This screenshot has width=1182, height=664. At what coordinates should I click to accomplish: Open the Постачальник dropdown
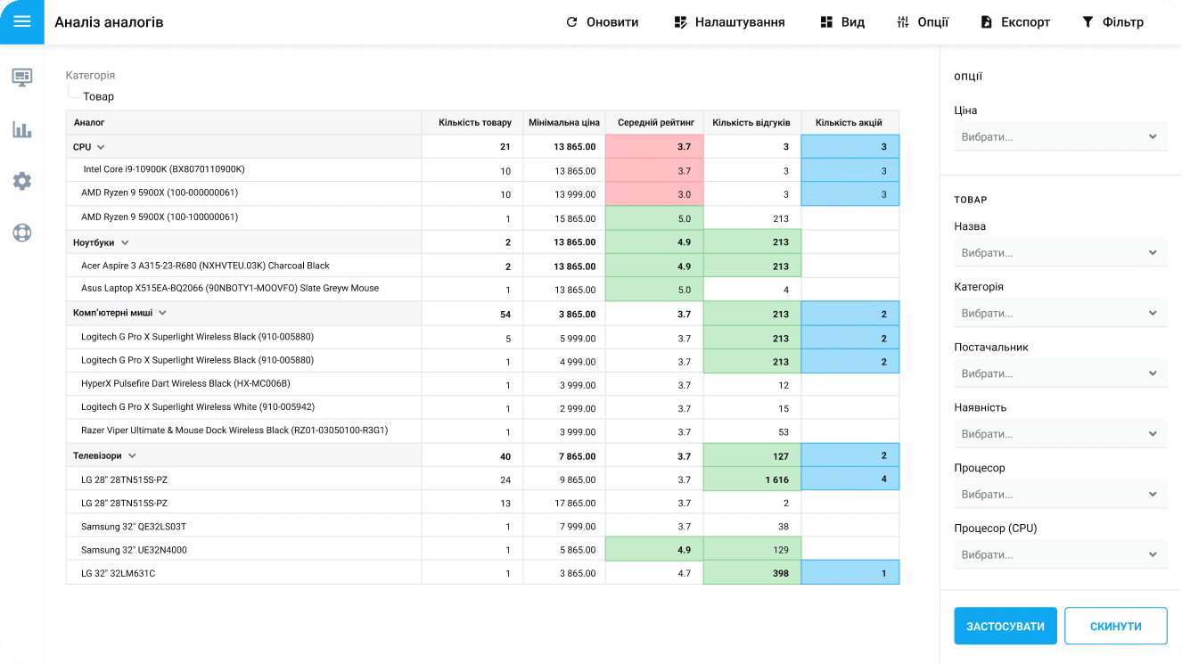tap(1060, 373)
